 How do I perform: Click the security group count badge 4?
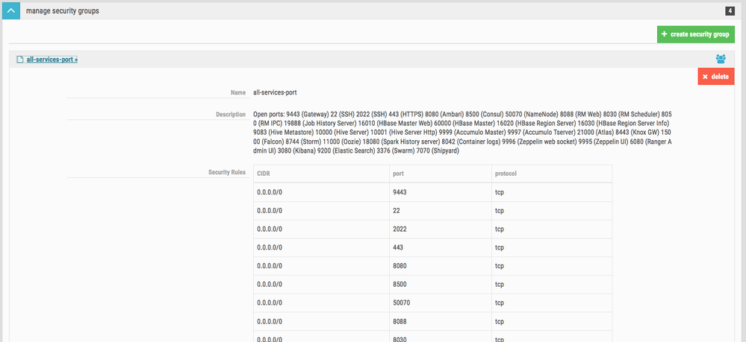pos(730,10)
